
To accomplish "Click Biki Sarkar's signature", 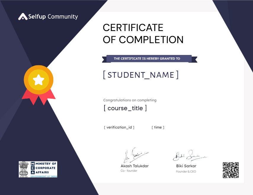I will tap(190, 156).
